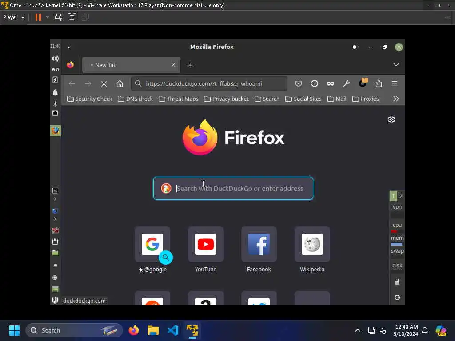Open new tab page settings gear
Image resolution: width=455 pixels, height=341 pixels.
391,119
